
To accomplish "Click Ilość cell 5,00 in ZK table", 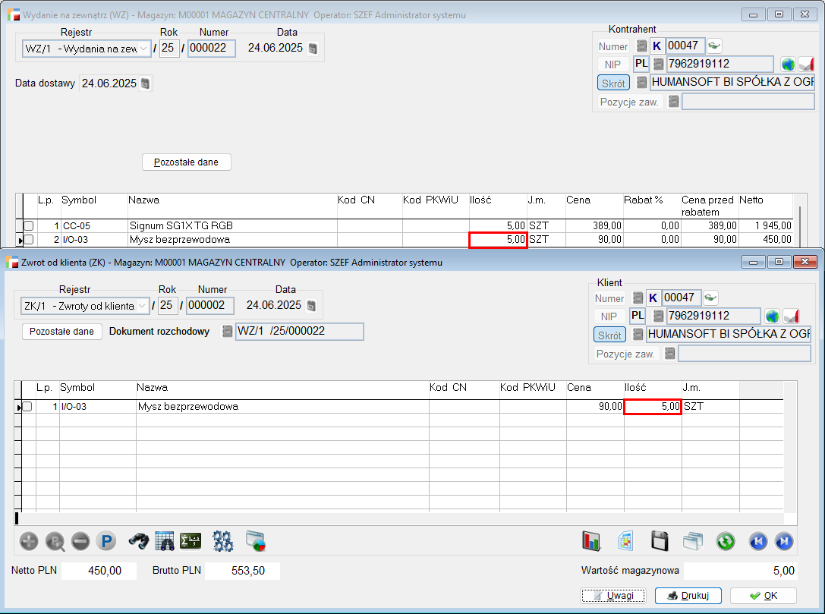I will 653,407.
